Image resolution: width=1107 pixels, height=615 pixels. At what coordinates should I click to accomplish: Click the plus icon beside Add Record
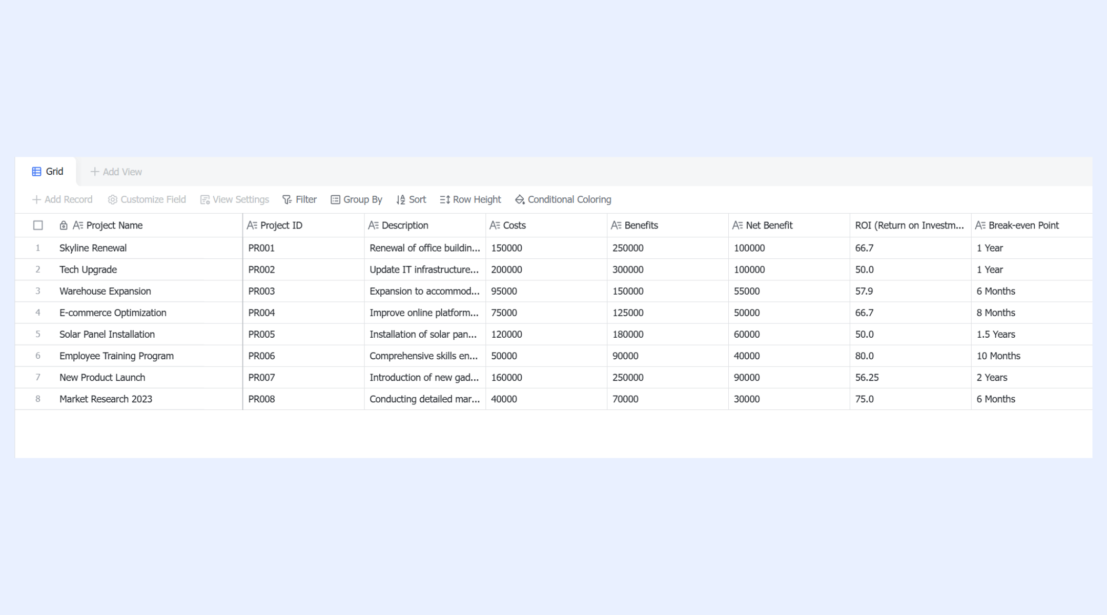(x=36, y=199)
